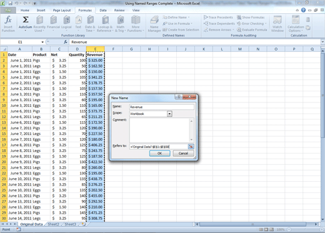Click the Page Layout view icon in status bar

(x=266, y=229)
